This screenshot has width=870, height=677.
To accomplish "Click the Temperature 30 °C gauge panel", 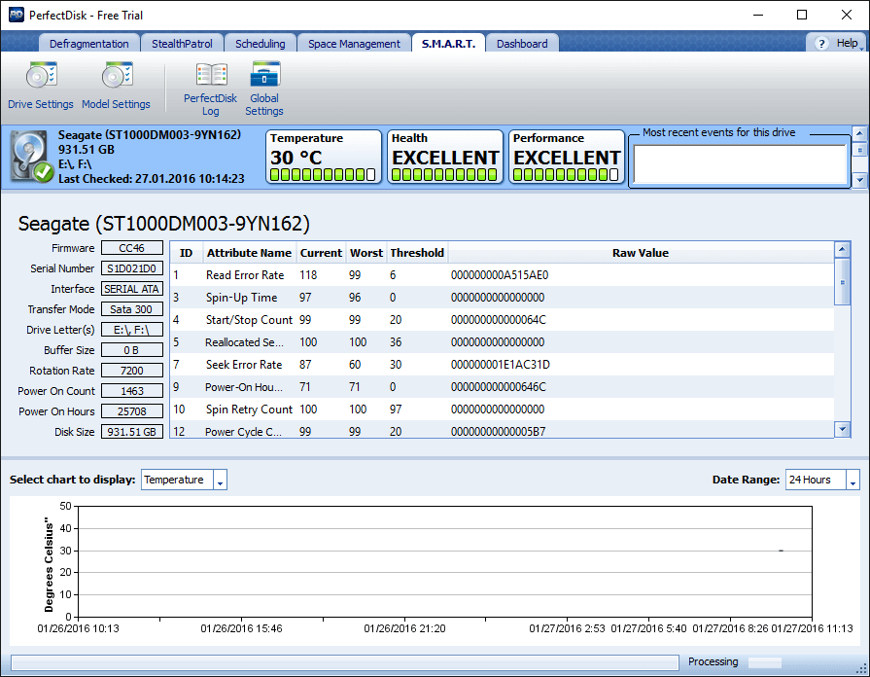I will (324, 157).
